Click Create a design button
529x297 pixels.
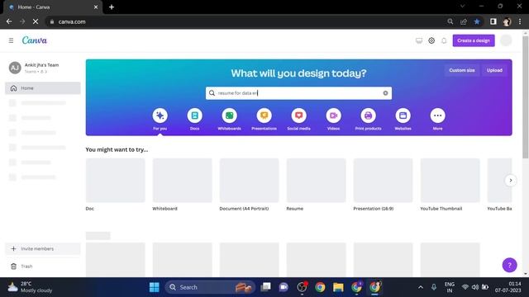(474, 40)
